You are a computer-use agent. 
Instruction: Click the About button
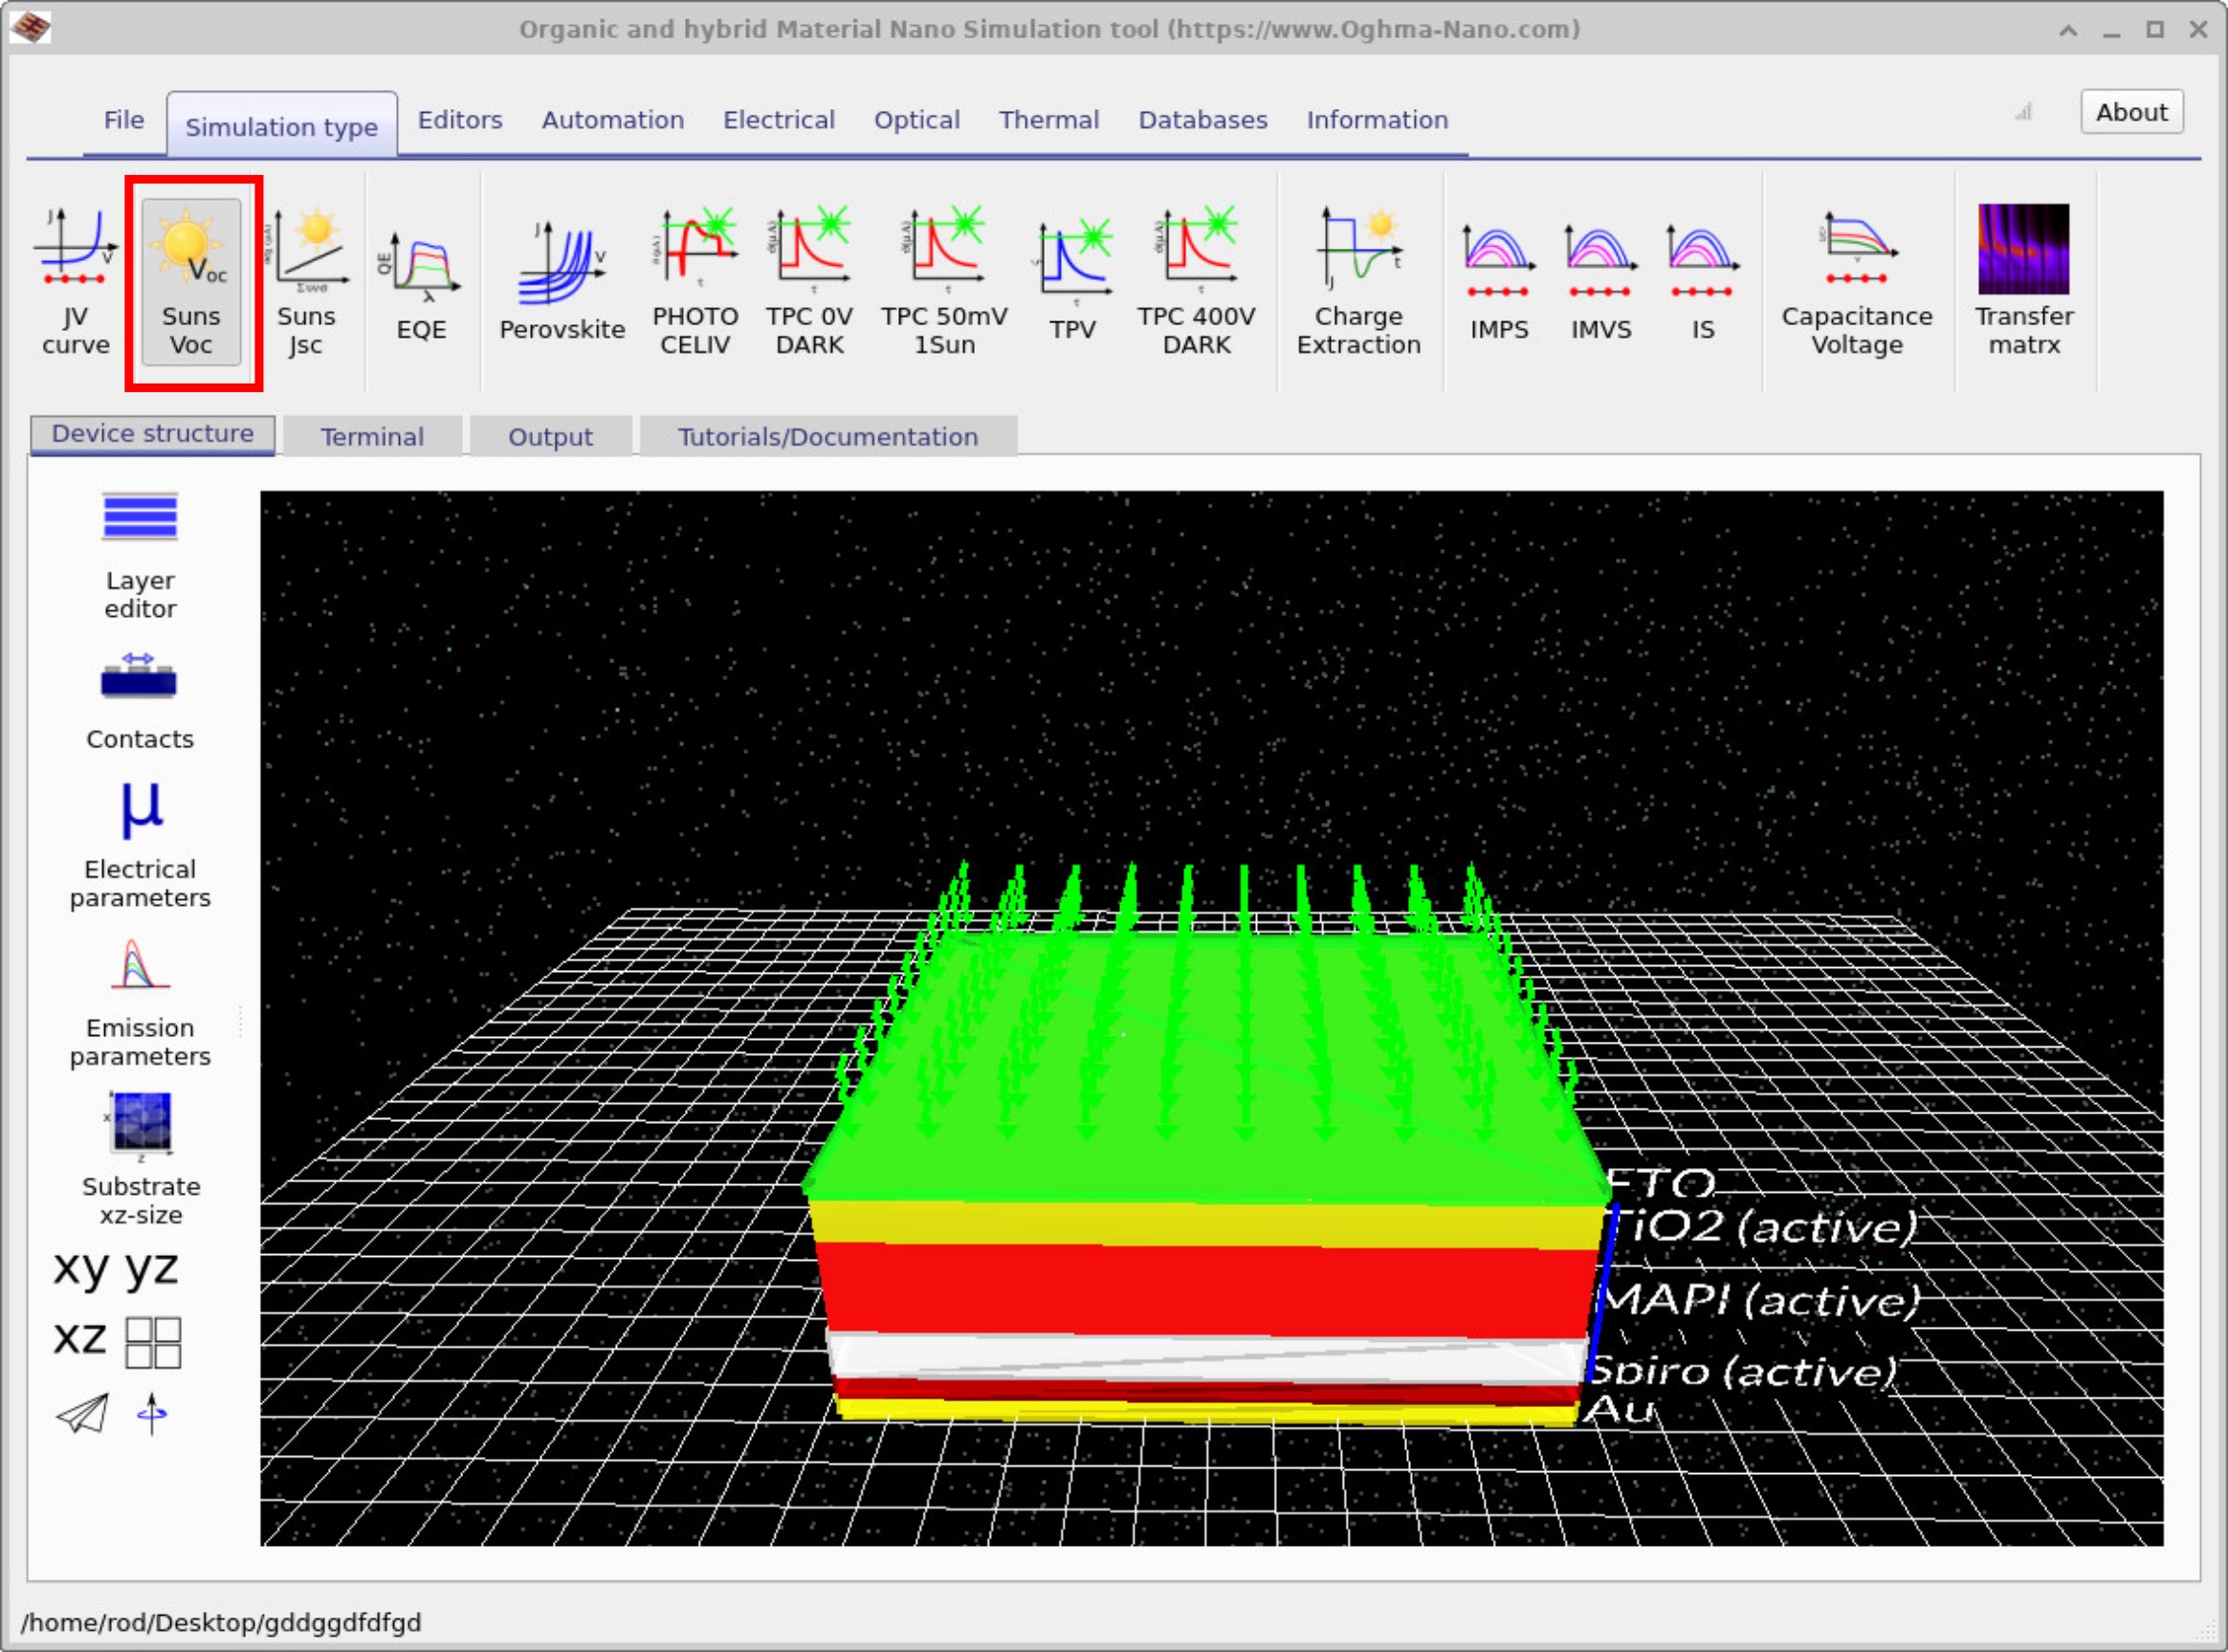tap(2130, 112)
